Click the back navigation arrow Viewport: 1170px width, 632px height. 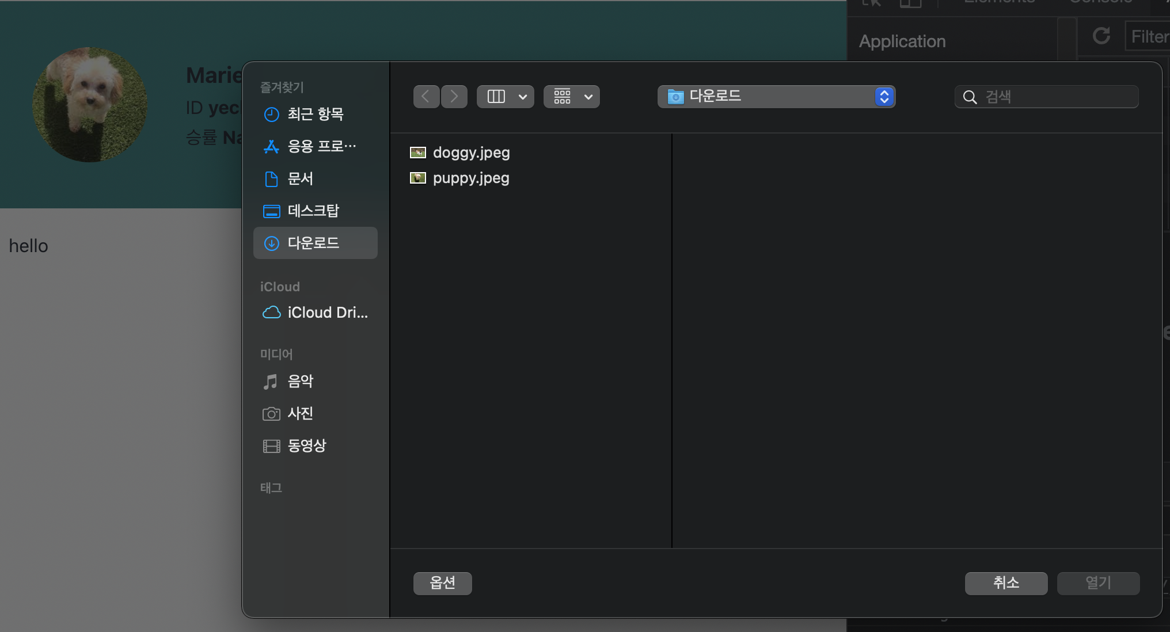coord(426,97)
